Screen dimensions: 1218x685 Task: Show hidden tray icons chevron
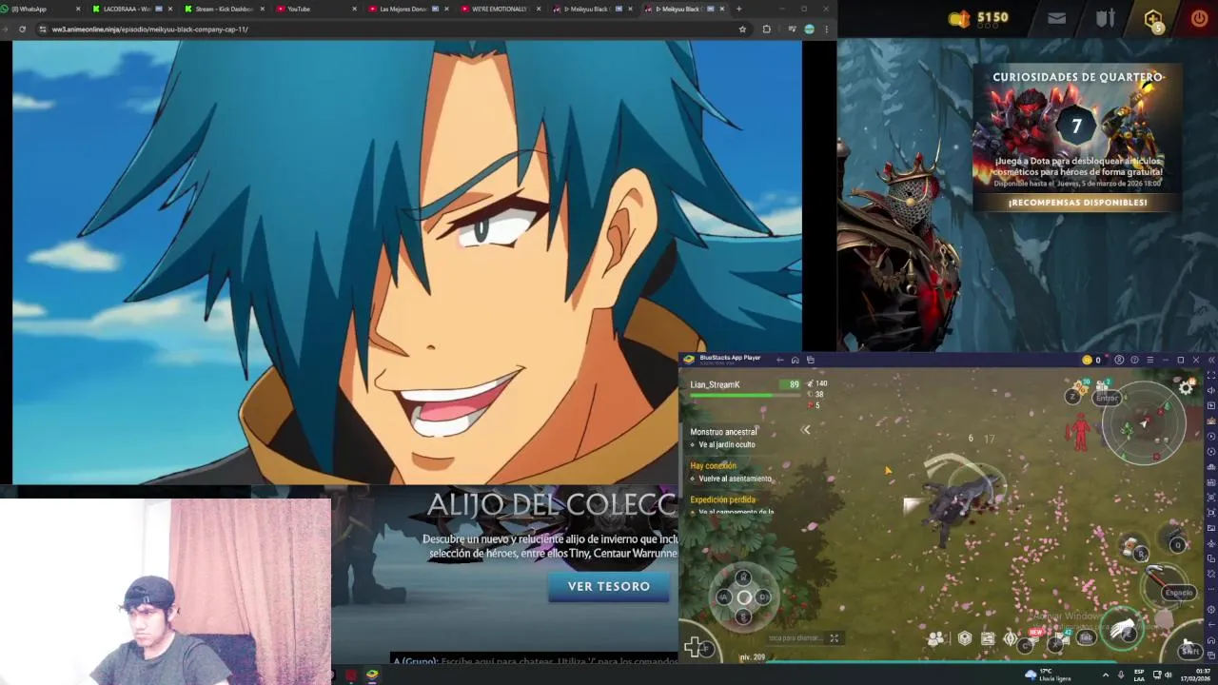point(1105,675)
